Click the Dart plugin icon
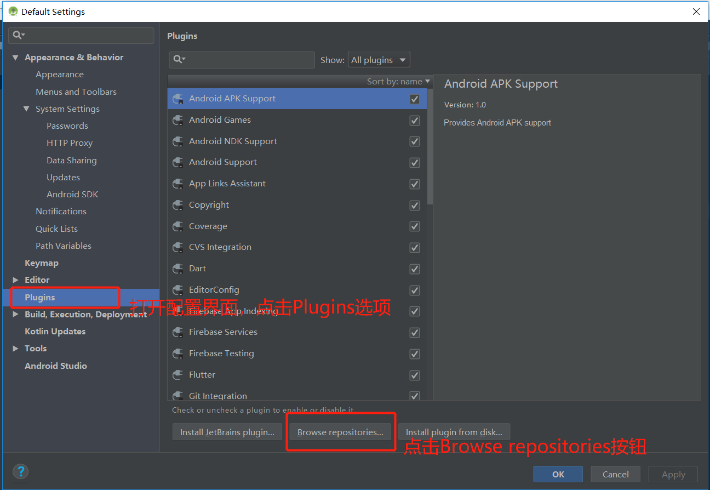Image resolution: width=710 pixels, height=490 pixels. [177, 269]
